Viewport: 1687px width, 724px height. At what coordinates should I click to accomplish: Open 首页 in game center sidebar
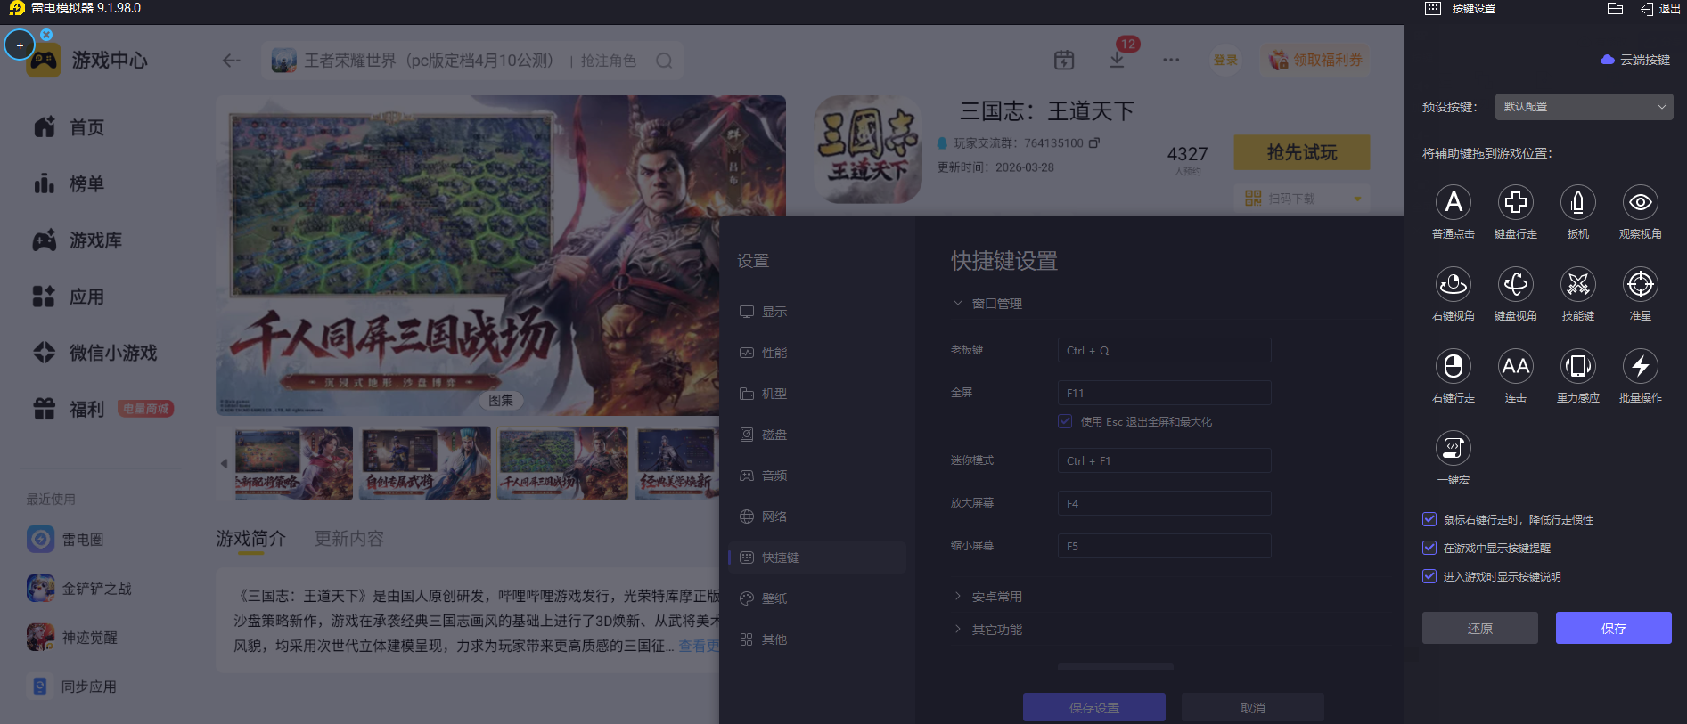tap(69, 127)
